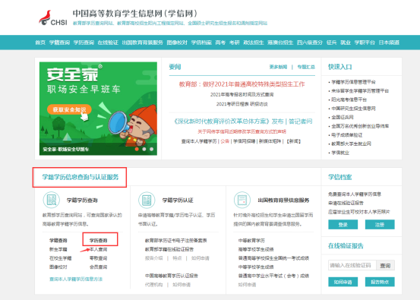Screen dimensions: 420x300
Task: Click 新生学籍 link
Action: (x=58, y=249)
